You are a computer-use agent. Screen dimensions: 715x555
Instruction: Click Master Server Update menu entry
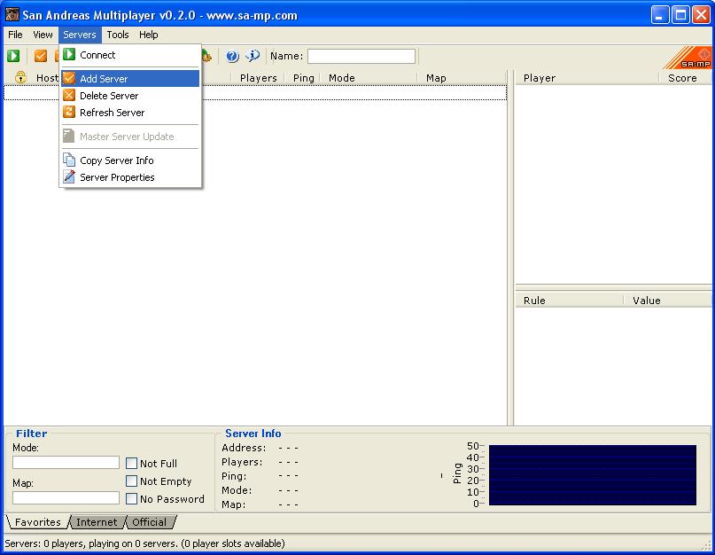coord(130,137)
